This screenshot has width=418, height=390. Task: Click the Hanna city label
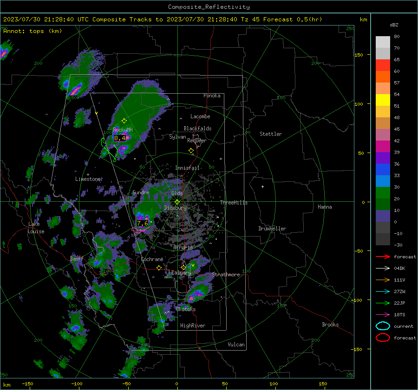[x=325, y=207]
